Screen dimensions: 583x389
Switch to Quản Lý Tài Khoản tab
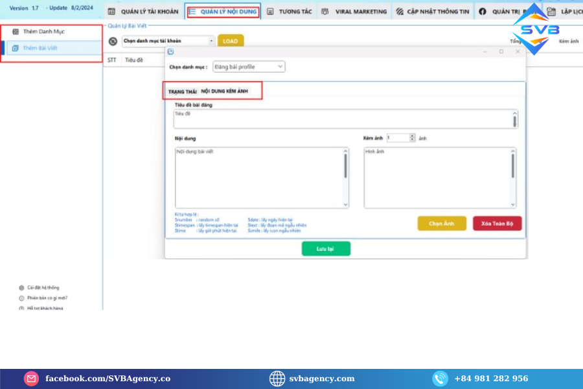pos(143,12)
